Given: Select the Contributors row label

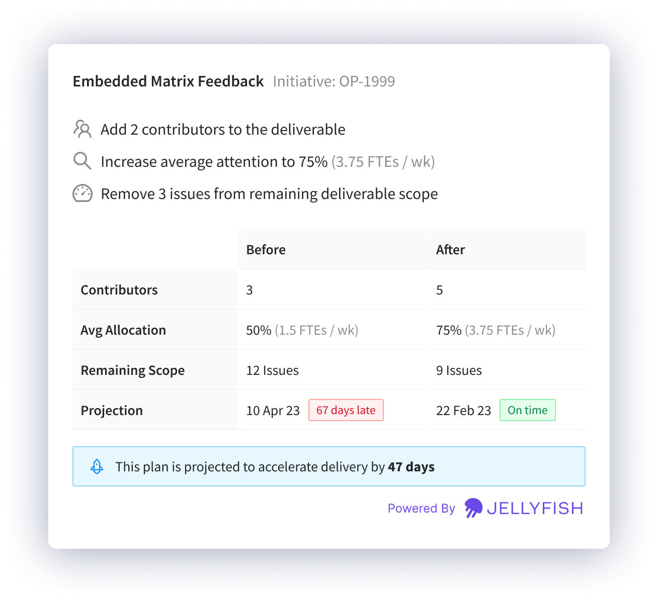Looking at the screenshot, I should [119, 290].
